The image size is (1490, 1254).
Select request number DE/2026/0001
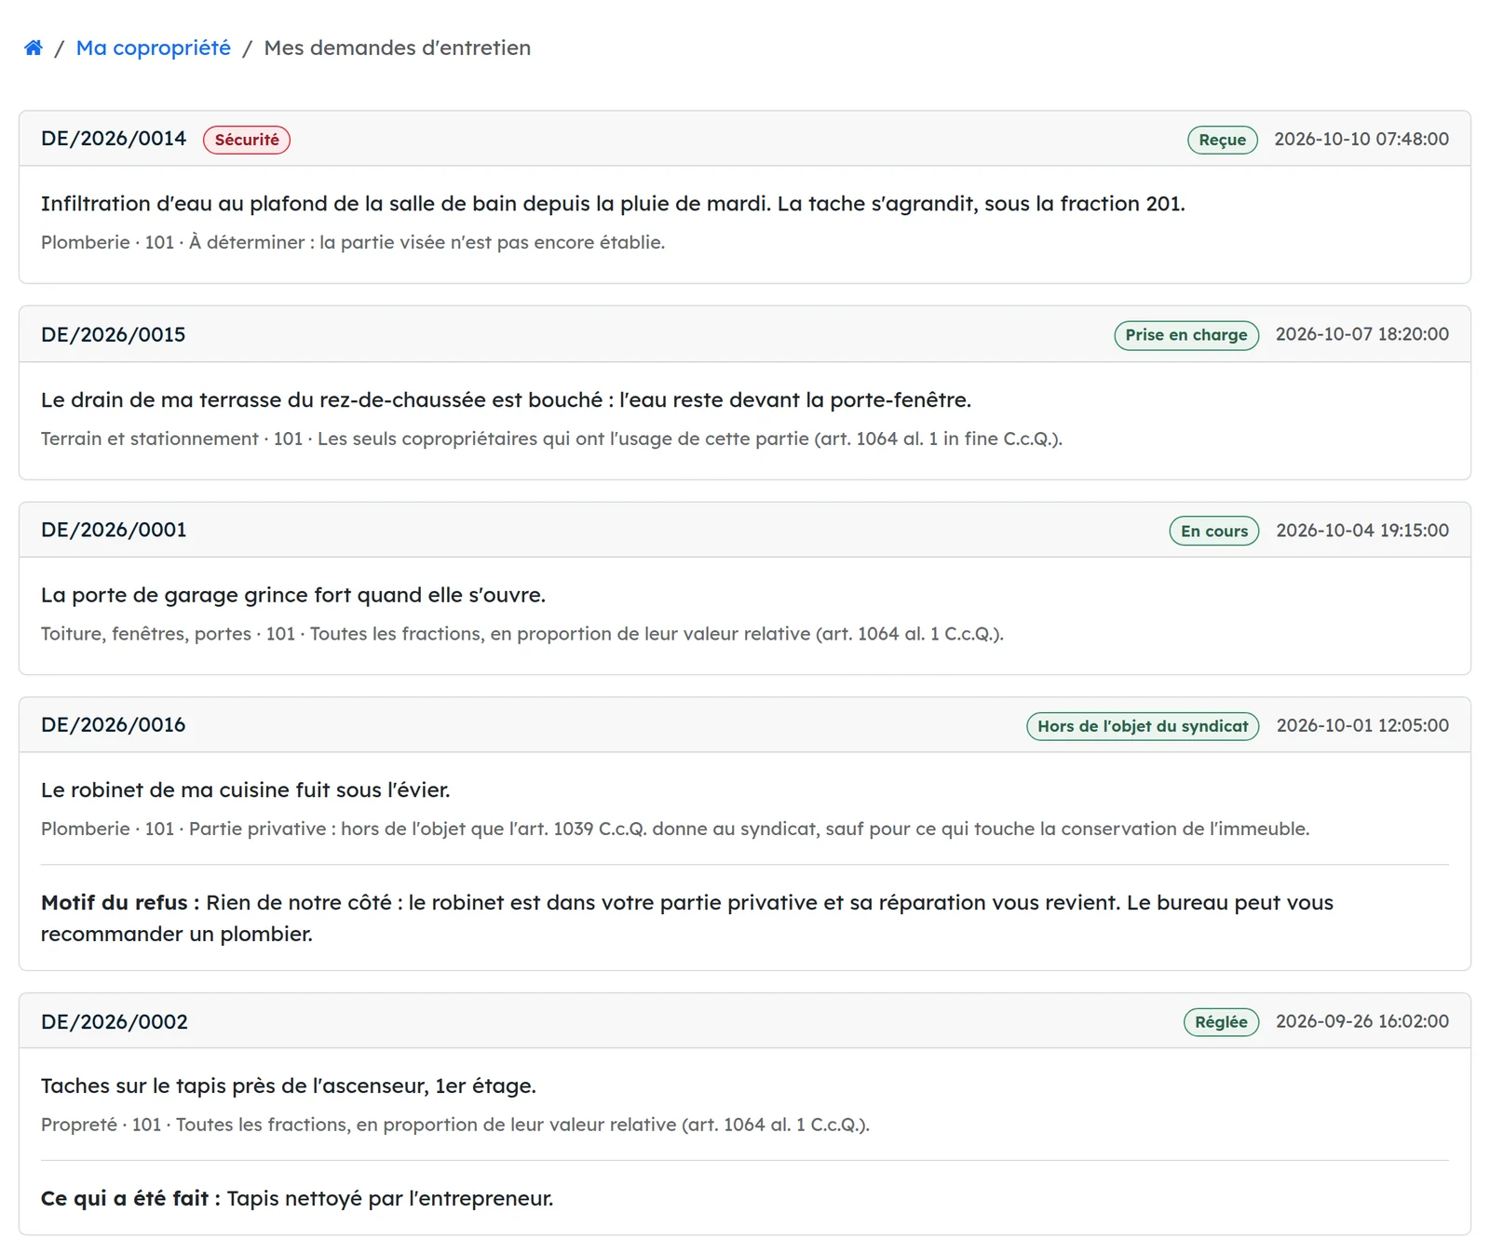(x=114, y=530)
